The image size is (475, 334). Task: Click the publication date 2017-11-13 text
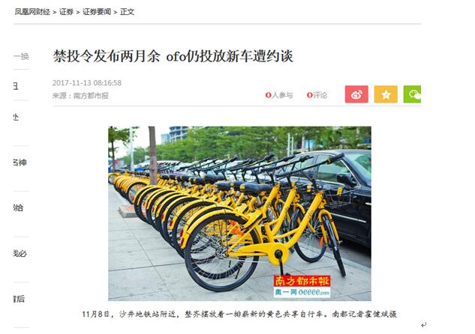coord(87,83)
